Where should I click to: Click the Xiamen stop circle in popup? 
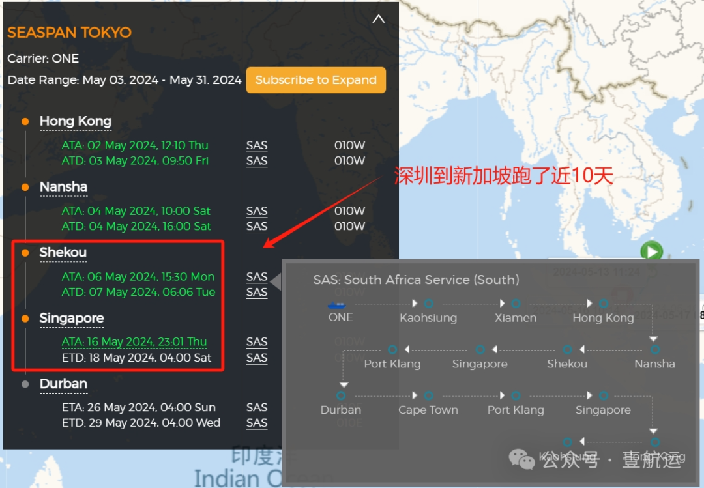[516, 304]
